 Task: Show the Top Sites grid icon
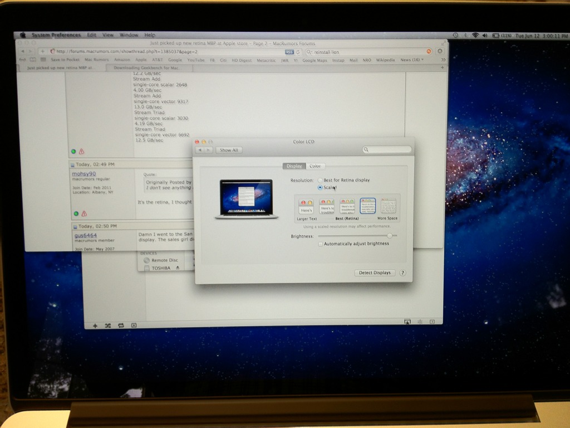(43, 60)
